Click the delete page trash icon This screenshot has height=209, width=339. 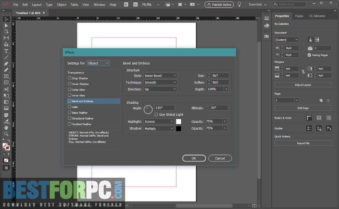[x=328, y=101]
